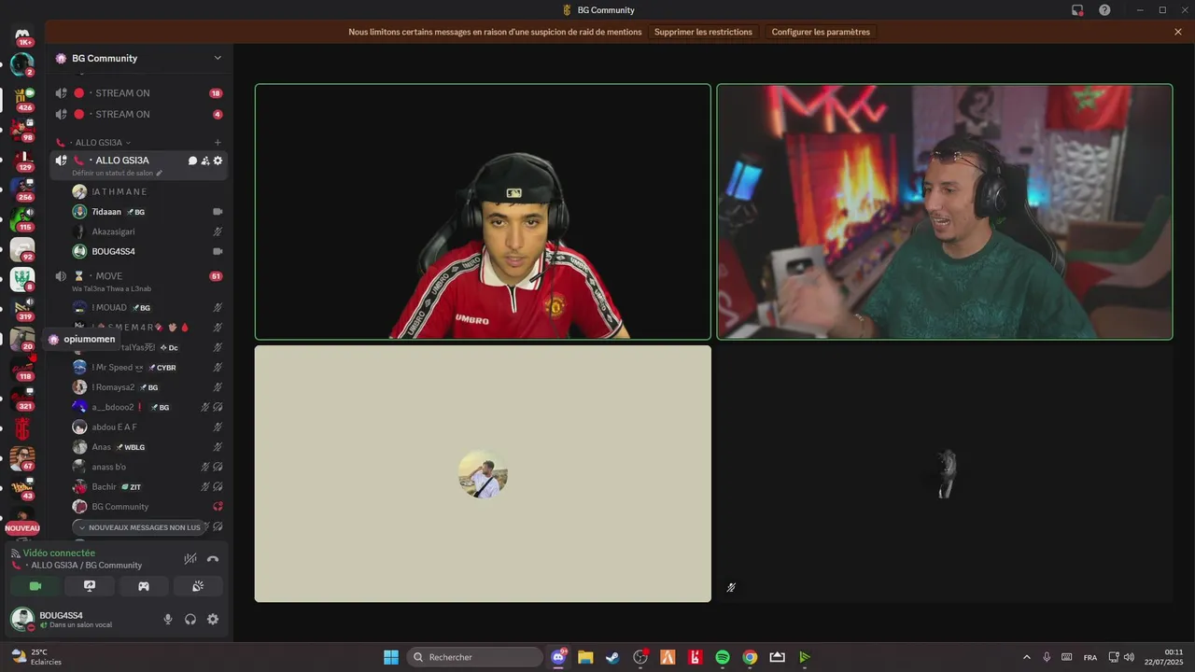Open server icon with 129 badge
The width and height of the screenshot is (1195, 672).
[x=22, y=158]
